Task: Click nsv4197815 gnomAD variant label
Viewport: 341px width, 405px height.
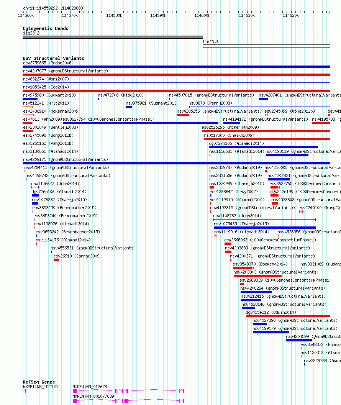Action: point(252,207)
